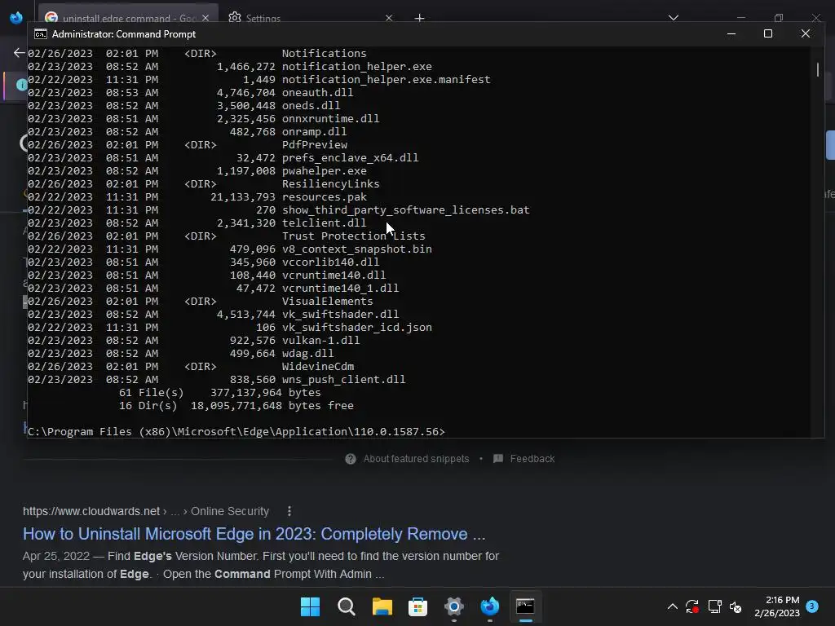
Task: Open list all tabs dropdown arrow
Action: tap(674, 18)
